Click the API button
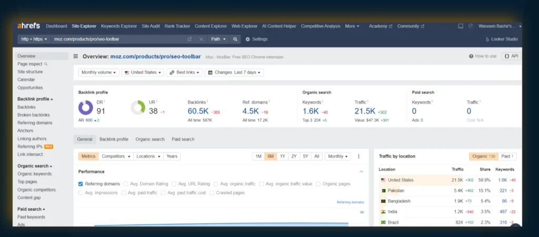539x237 pixels. (x=511, y=56)
